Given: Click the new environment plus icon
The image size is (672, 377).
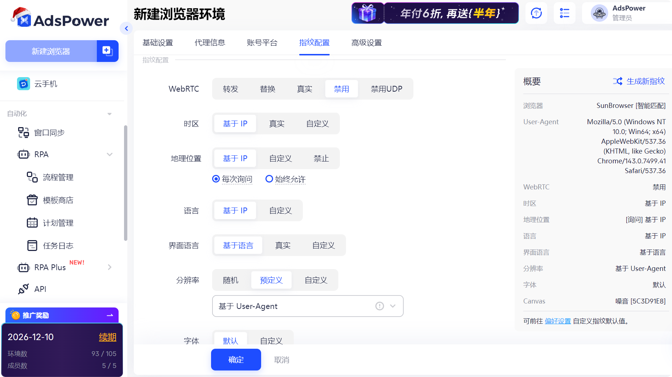Looking at the screenshot, I should click(x=107, y=51).
